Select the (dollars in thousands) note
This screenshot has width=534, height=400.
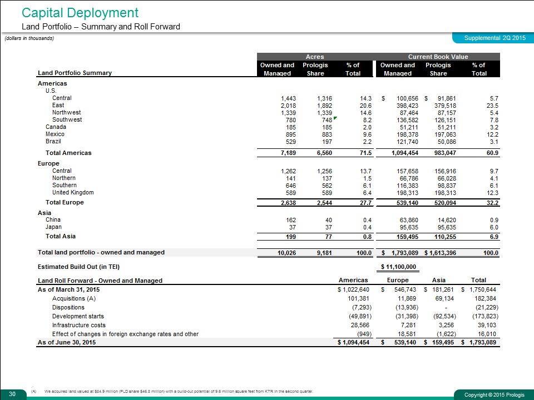tap(29, 38)
